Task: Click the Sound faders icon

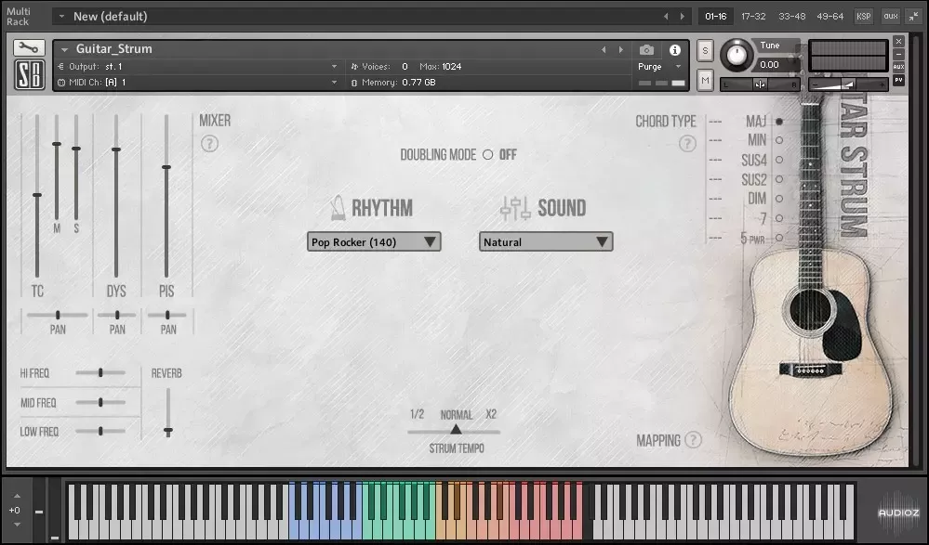Action: [x=515, y=208]
